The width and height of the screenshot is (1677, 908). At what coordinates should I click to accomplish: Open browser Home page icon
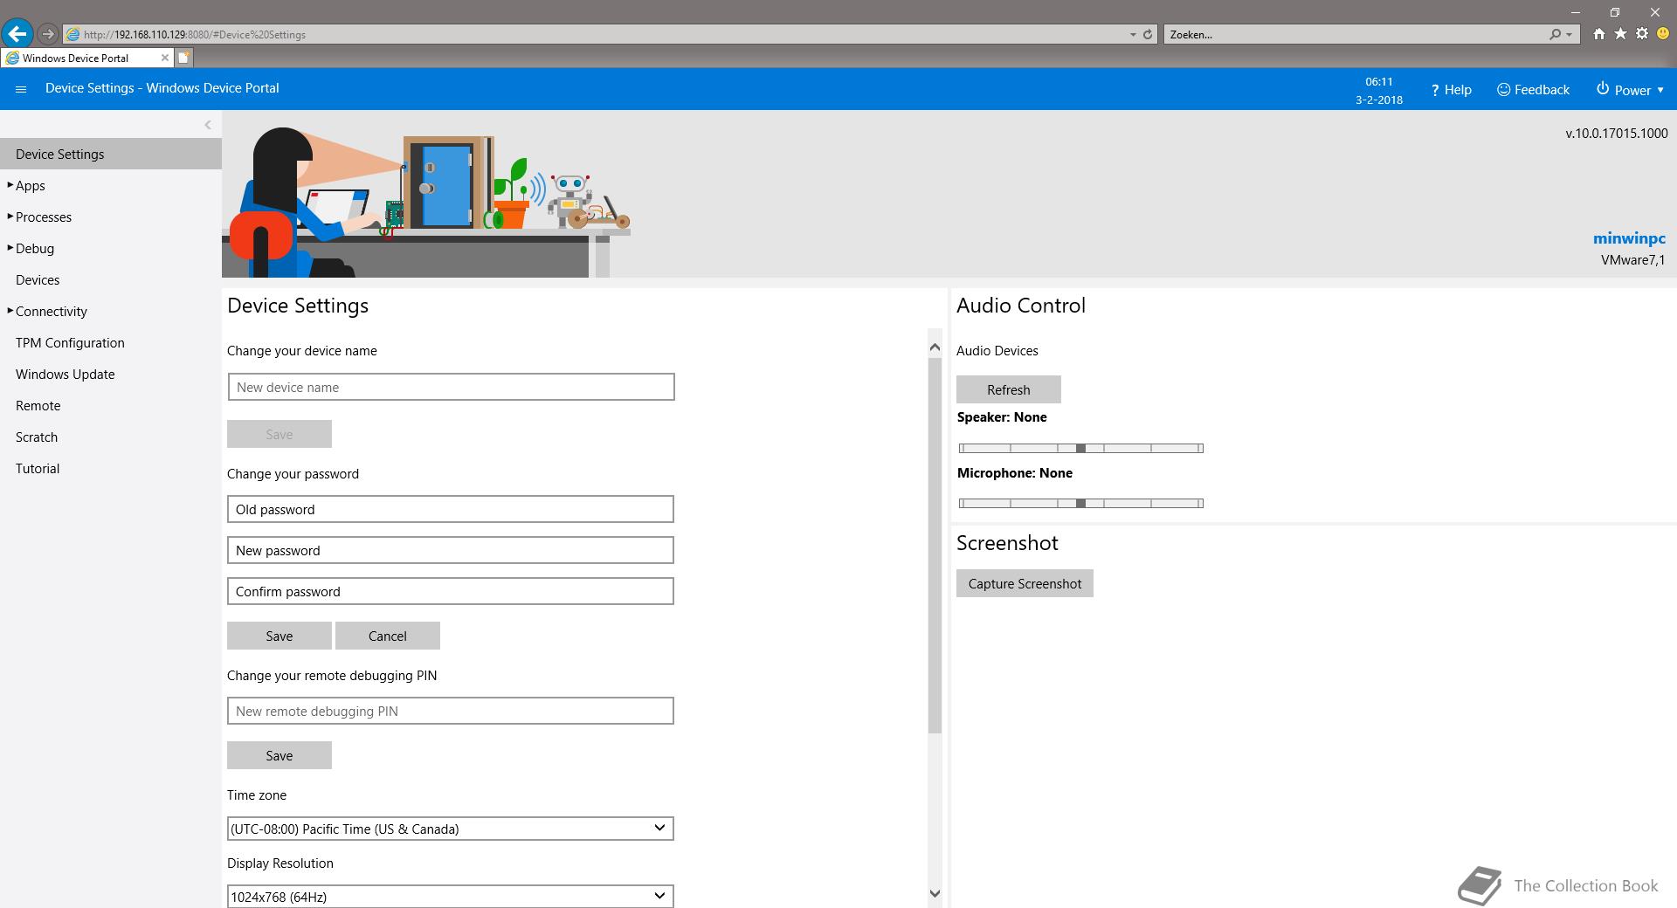point(1598,34)
